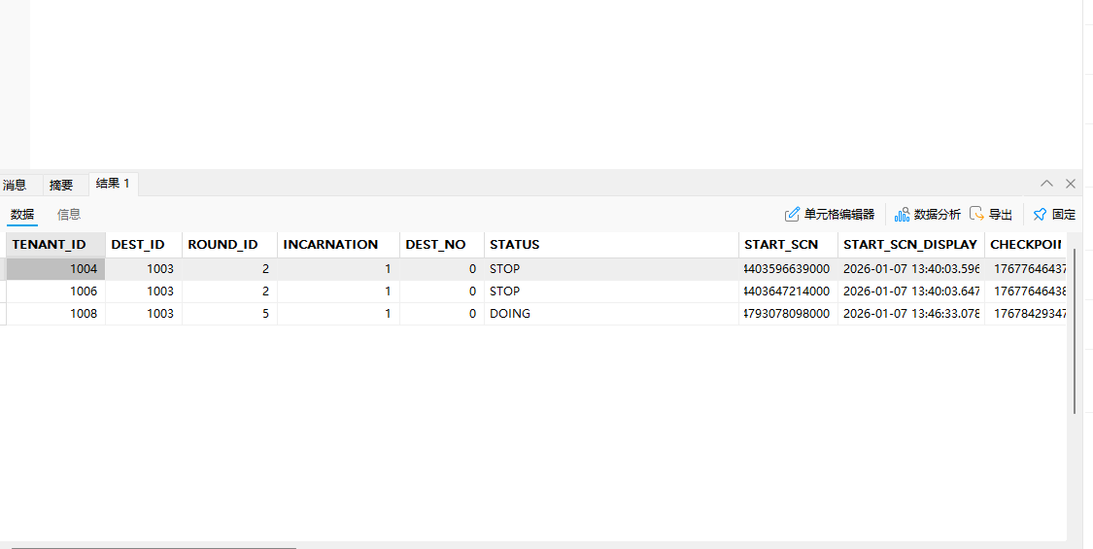
Task: Click the INCARNATION column header
Action: (x=330, y=245)
